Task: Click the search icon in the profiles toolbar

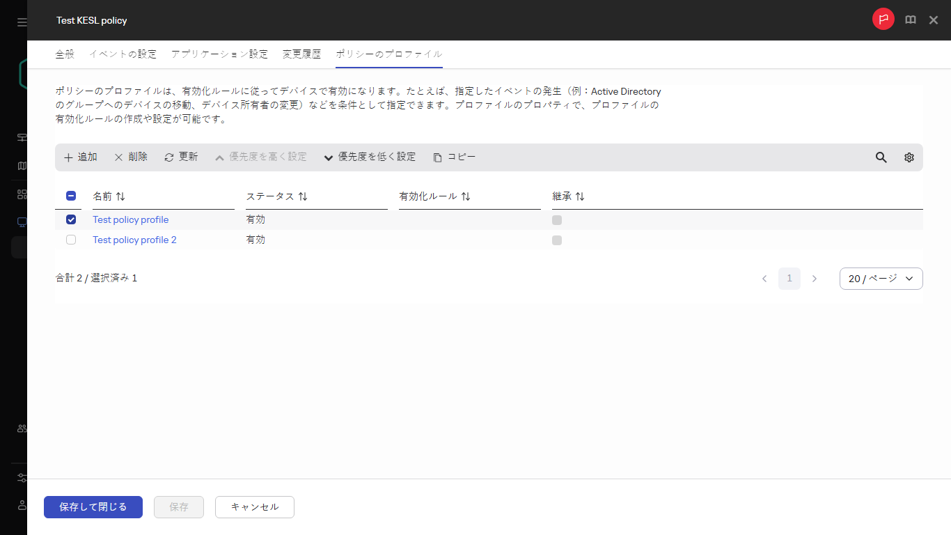Action: (x=881, y=157)
